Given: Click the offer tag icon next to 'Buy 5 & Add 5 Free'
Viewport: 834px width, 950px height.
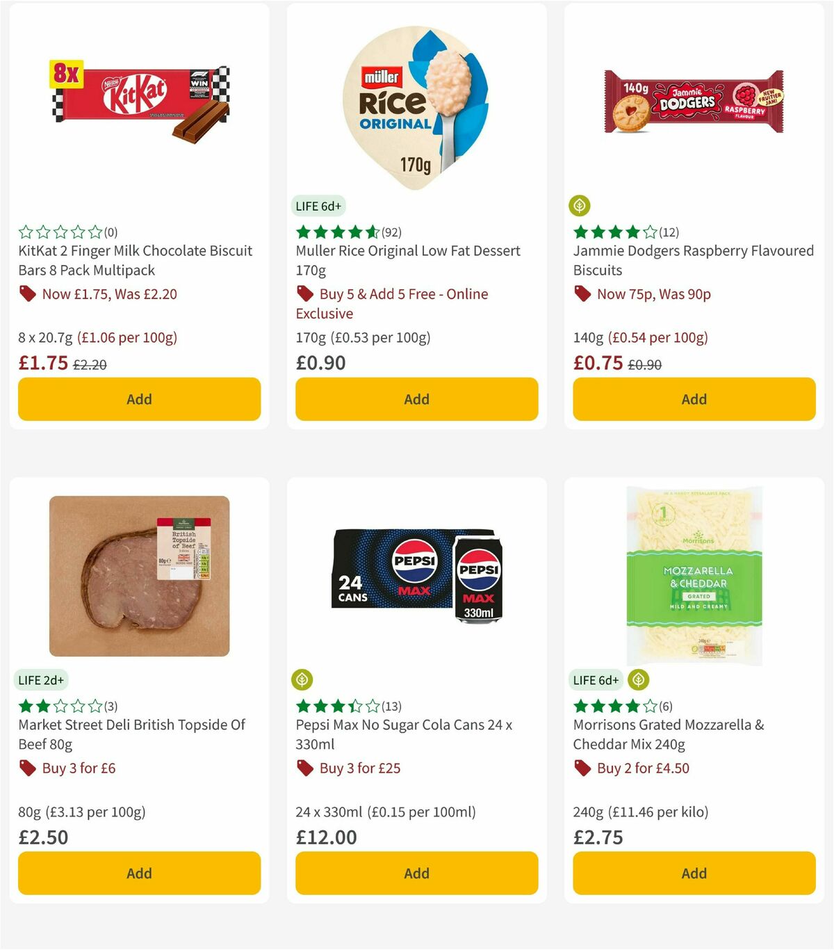Looking at the screenshot, I should click(x=305, y=294).
